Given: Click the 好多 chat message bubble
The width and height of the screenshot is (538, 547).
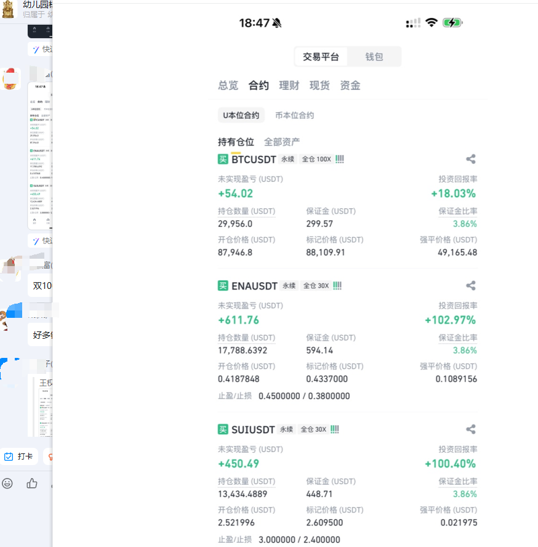Looking at the screenshot, I should coord(40,335).
